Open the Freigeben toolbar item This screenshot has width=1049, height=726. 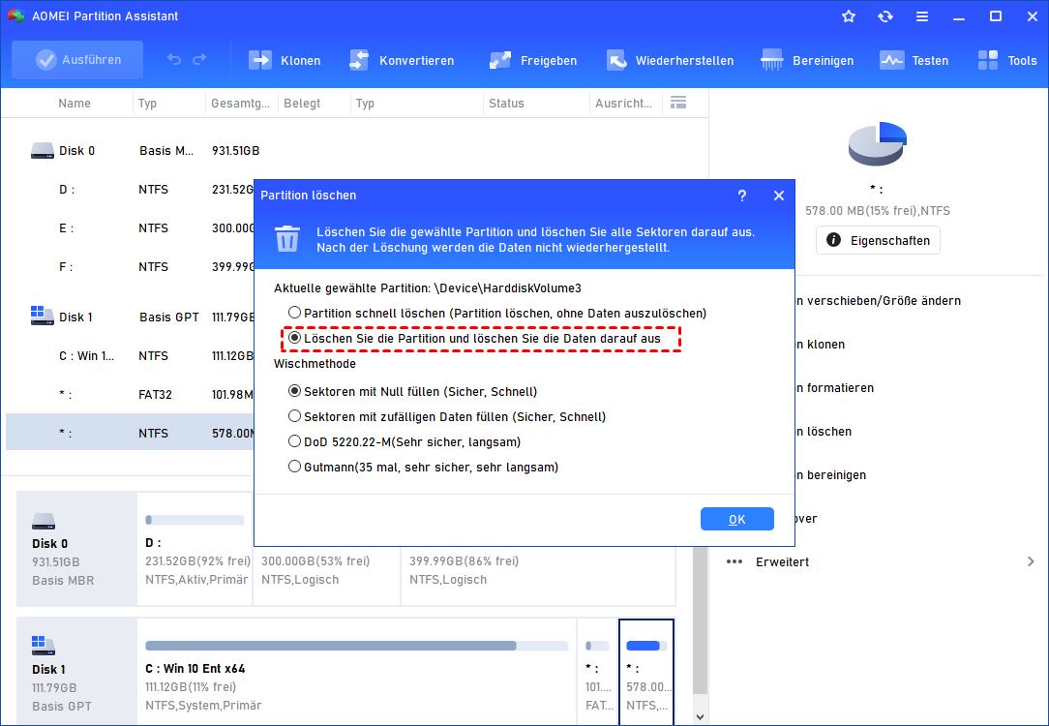pyautogui.click(x=532, y=60)
